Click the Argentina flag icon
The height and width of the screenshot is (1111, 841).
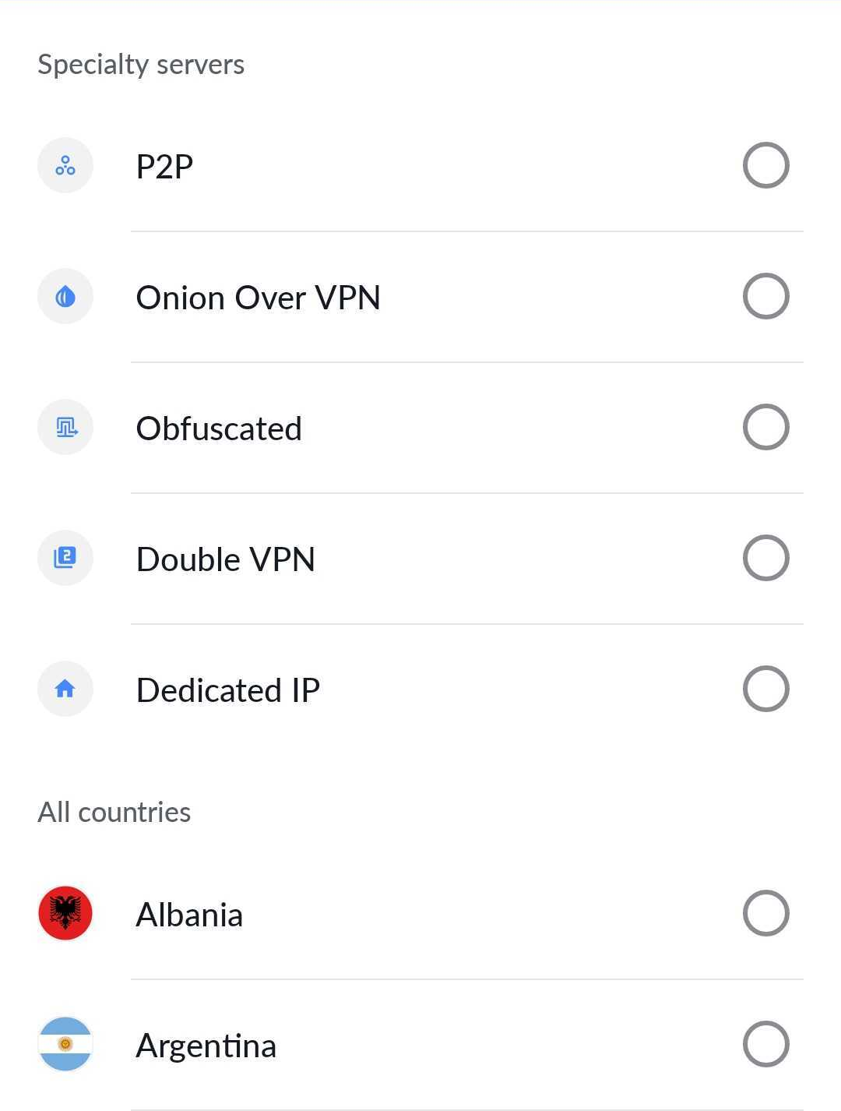pyautogui.click(x=65, y=1044)
